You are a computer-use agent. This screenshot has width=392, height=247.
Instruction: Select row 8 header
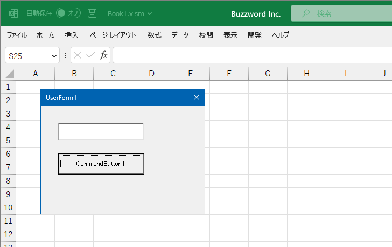point(8,181)
